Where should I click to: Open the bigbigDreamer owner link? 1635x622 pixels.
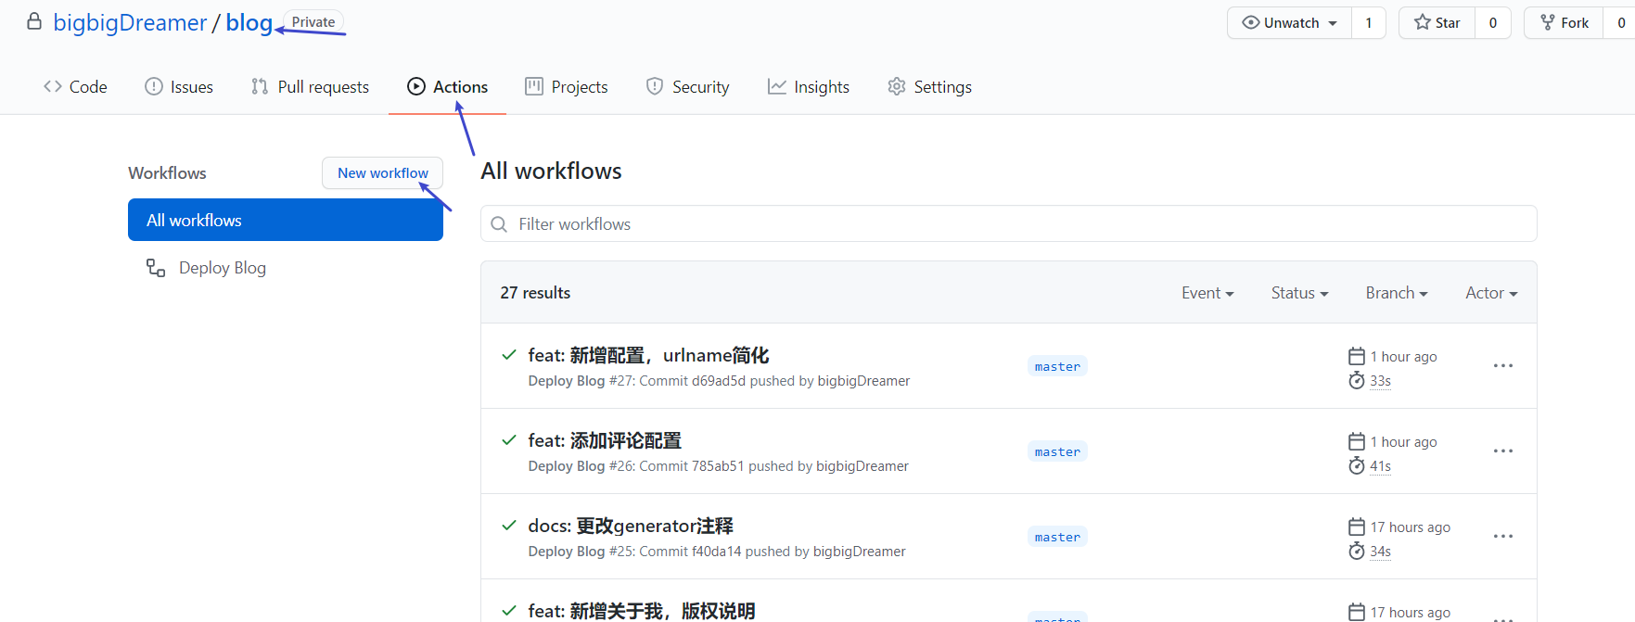coord(130,22)
